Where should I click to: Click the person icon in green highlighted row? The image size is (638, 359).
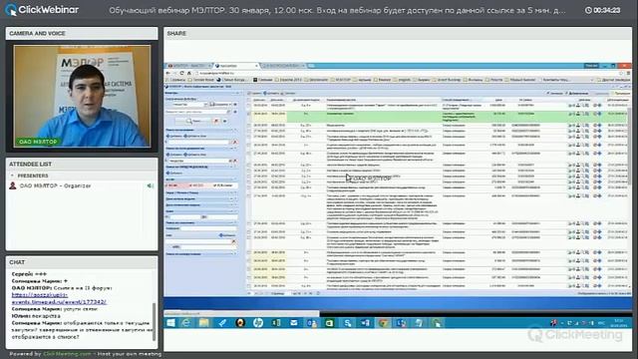(578, 114)
